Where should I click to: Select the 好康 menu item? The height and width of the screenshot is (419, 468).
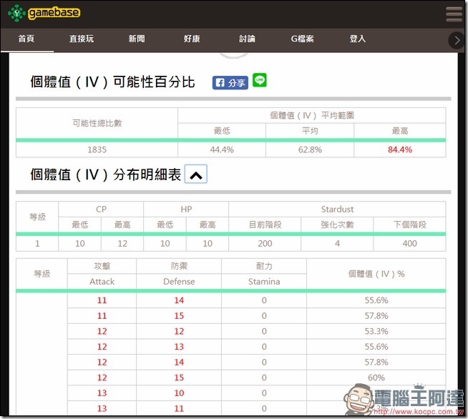point(192,39)
